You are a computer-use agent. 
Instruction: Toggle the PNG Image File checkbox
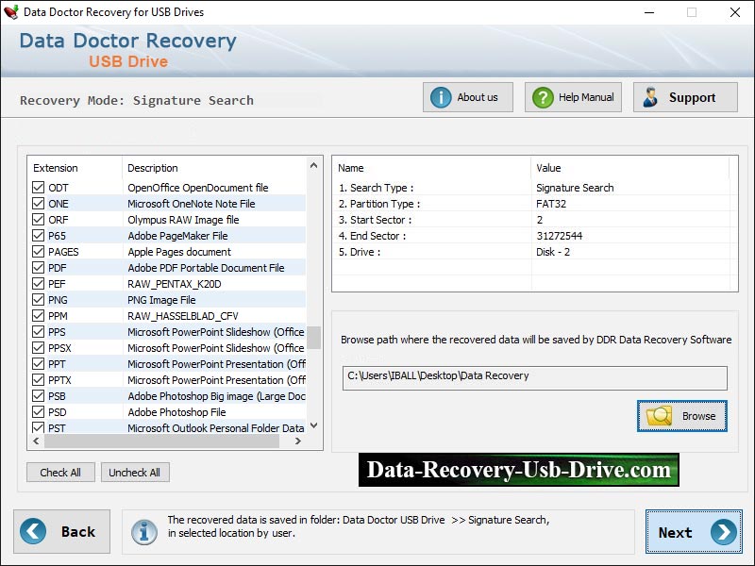tap(38, 299)
